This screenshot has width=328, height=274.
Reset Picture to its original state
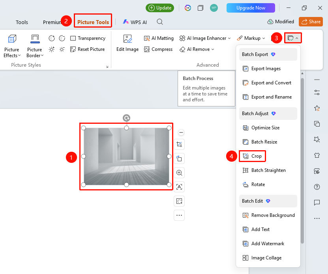tap(88, 49)
